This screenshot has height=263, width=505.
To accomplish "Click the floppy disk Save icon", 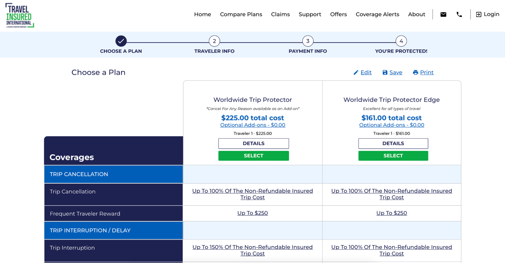I will [385, 73].
